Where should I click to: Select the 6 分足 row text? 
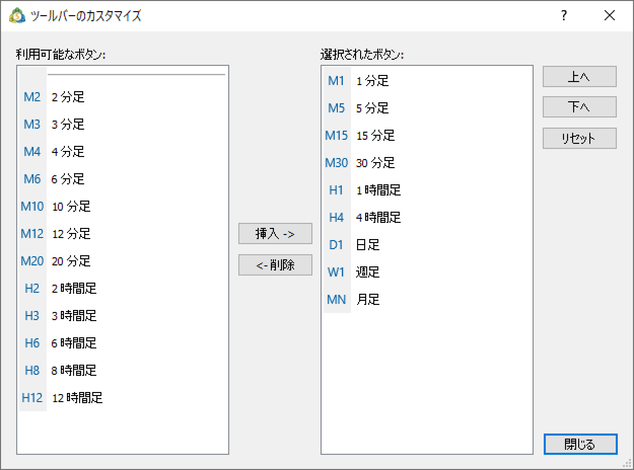tap(68, 179)
